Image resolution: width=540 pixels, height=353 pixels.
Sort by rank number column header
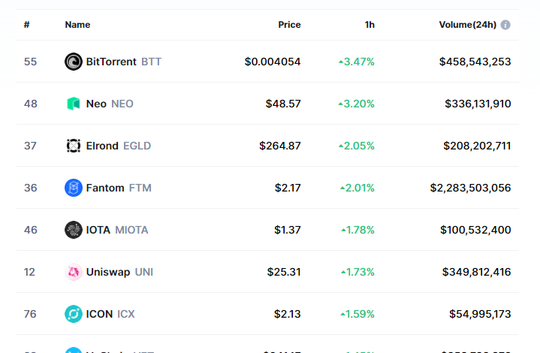[x=27, y=25]
